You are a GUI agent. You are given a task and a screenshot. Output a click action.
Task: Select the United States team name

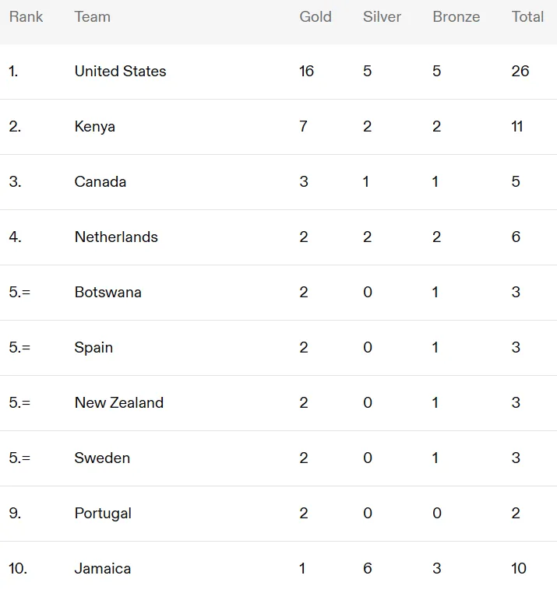point(121,71)
